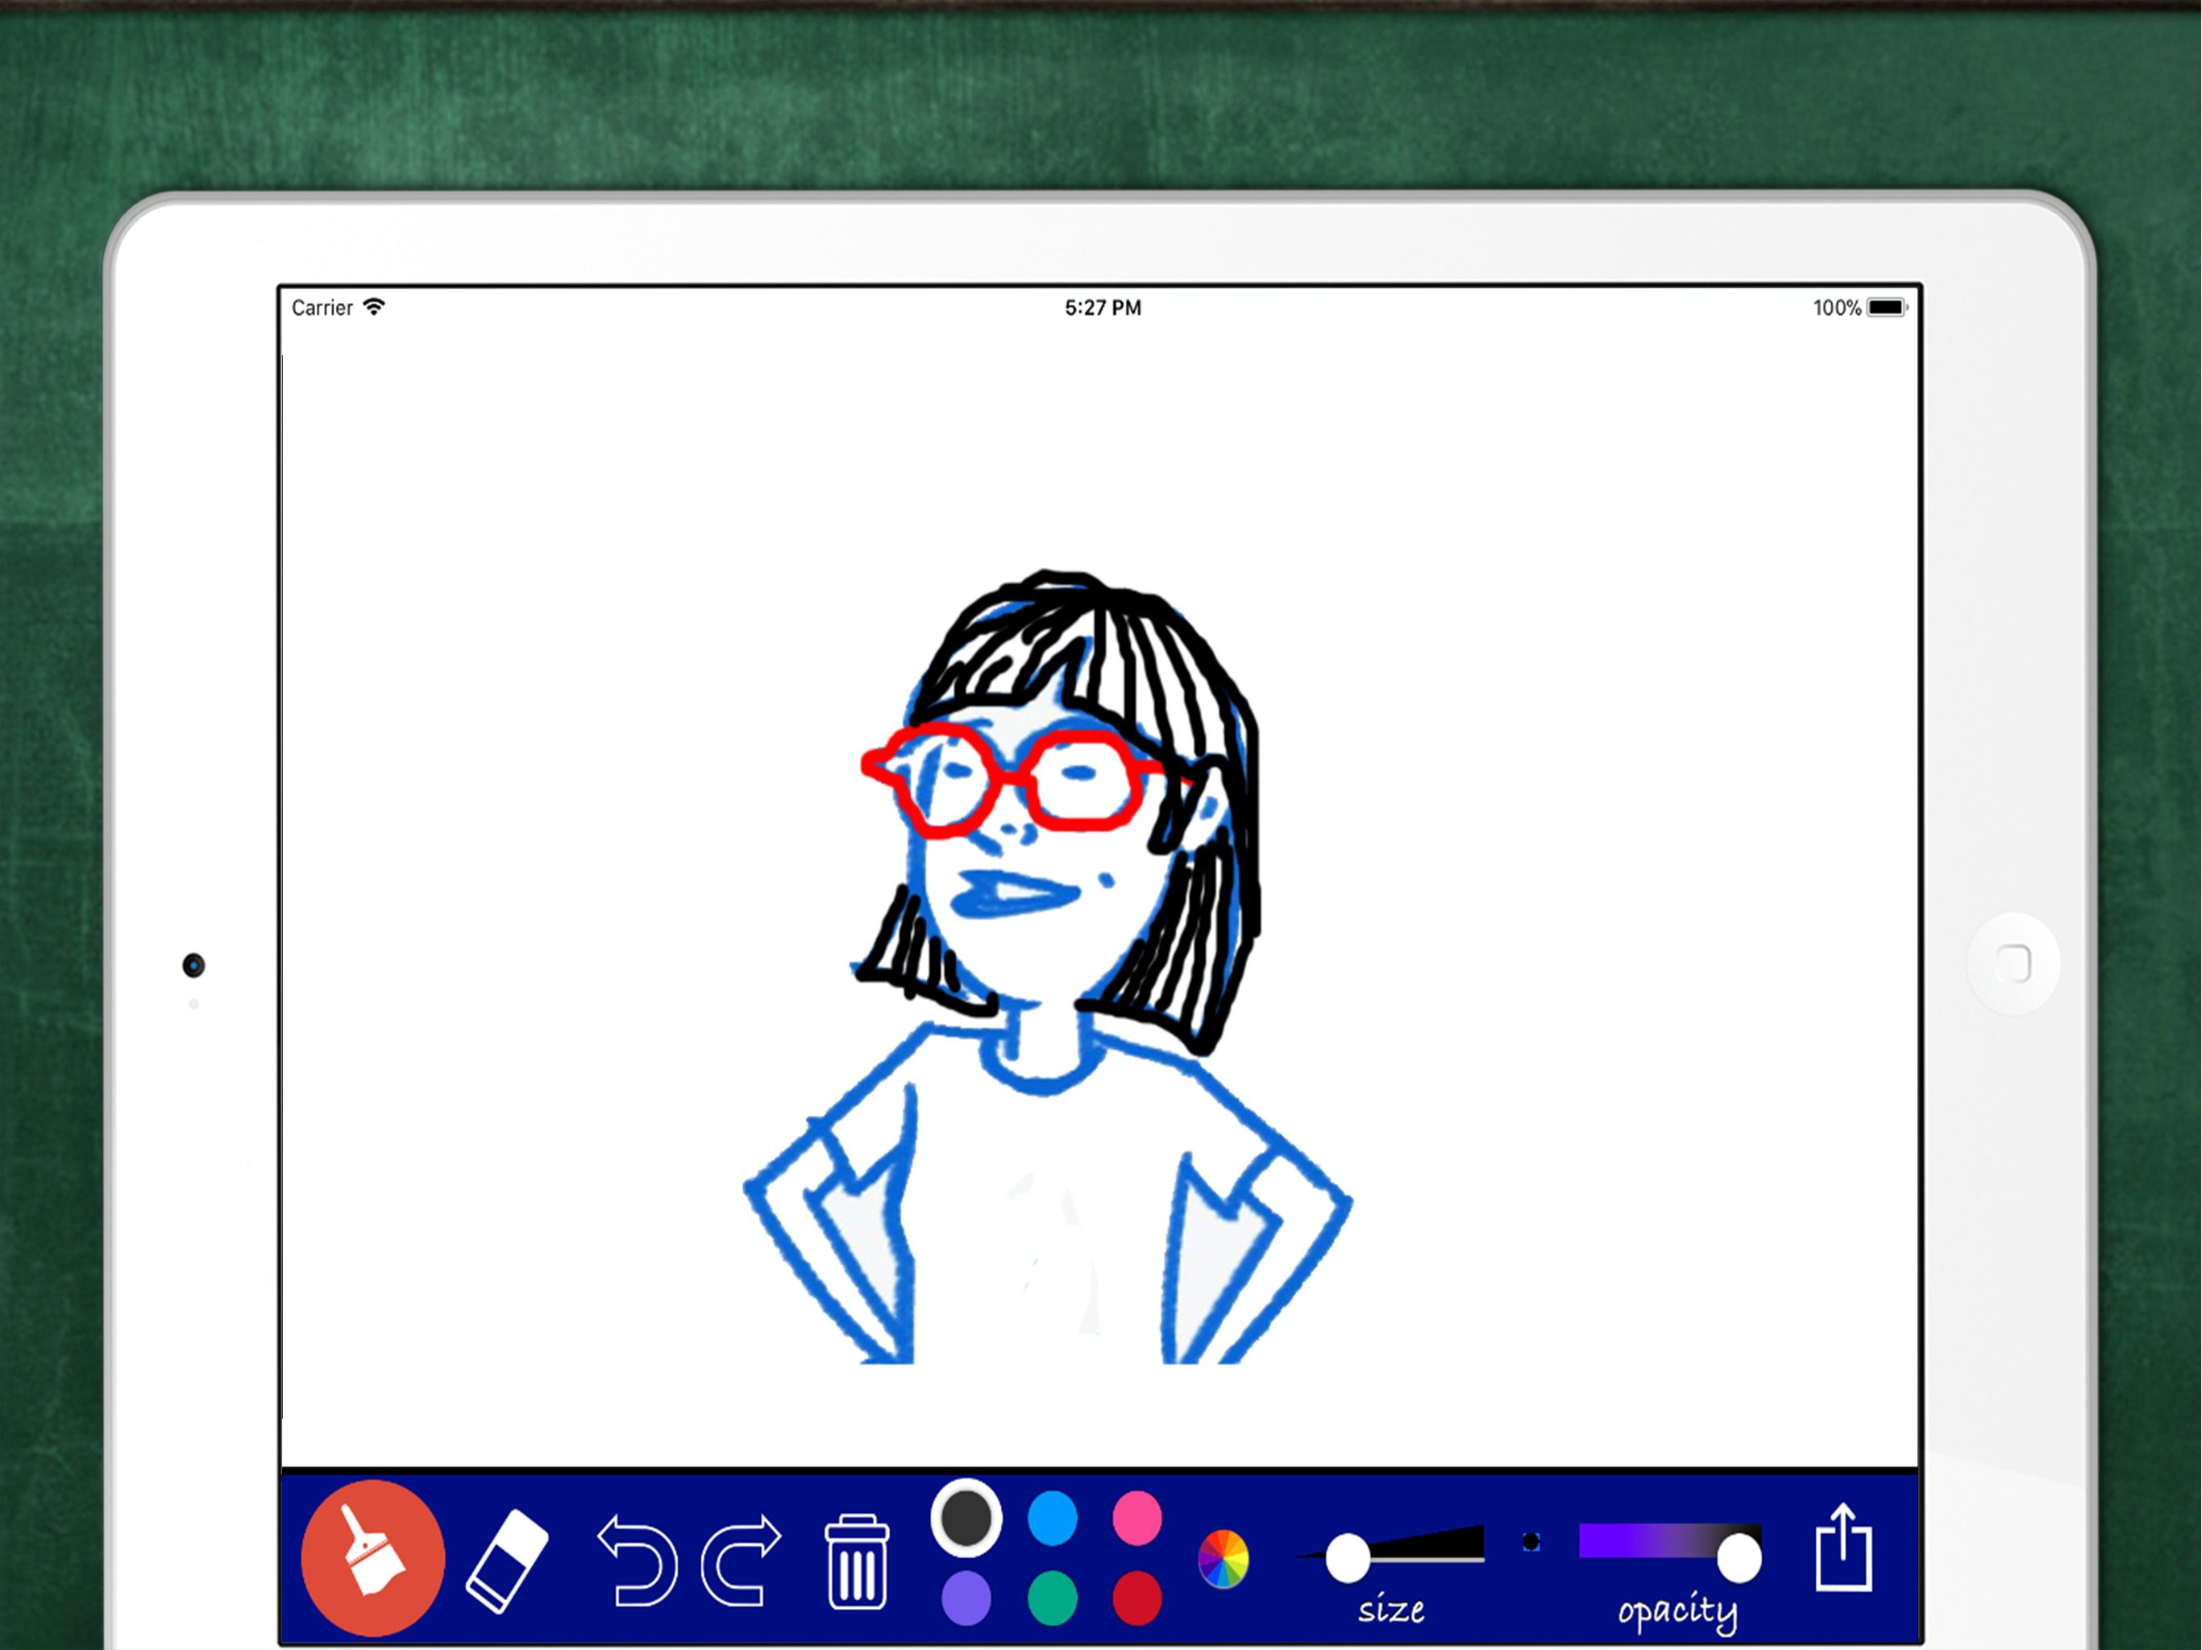The height and width of the screenshot is (1650, 2202).
Task: Open the color wheel picker
Action: pyautogui.click(x=1224, y=1560)
